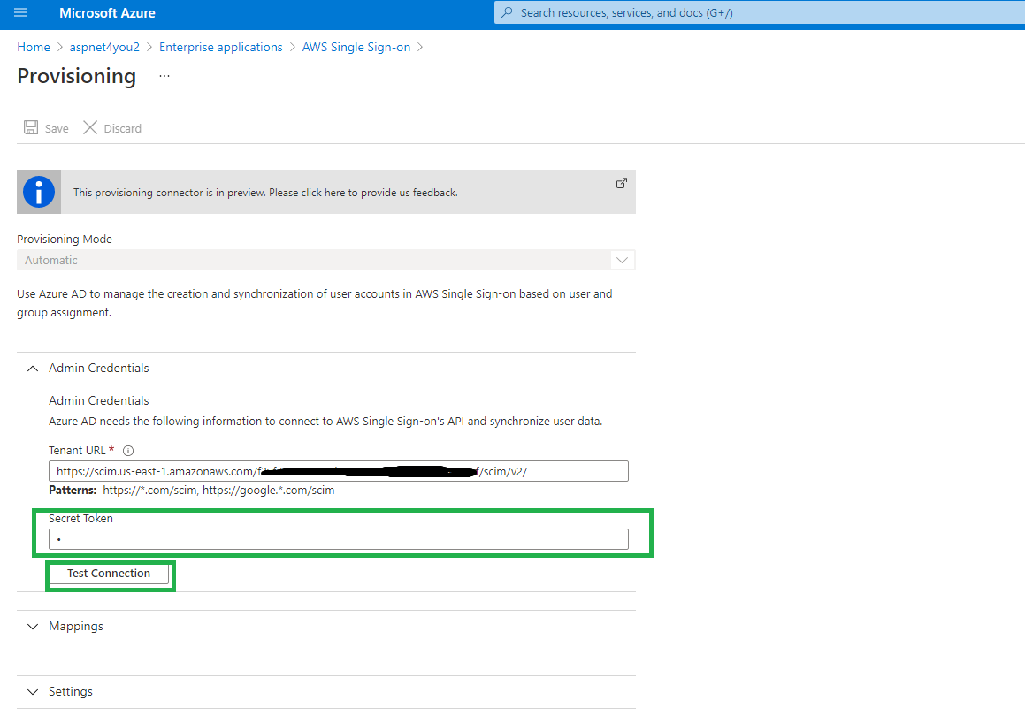
Task: Expand the Settings section
Action: click(33, 691)
